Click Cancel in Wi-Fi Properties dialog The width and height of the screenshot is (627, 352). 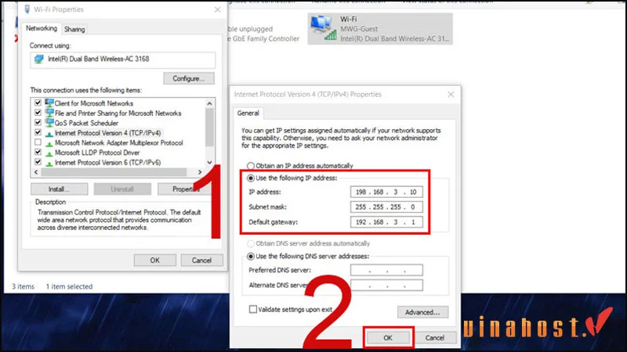pos(201,260)
